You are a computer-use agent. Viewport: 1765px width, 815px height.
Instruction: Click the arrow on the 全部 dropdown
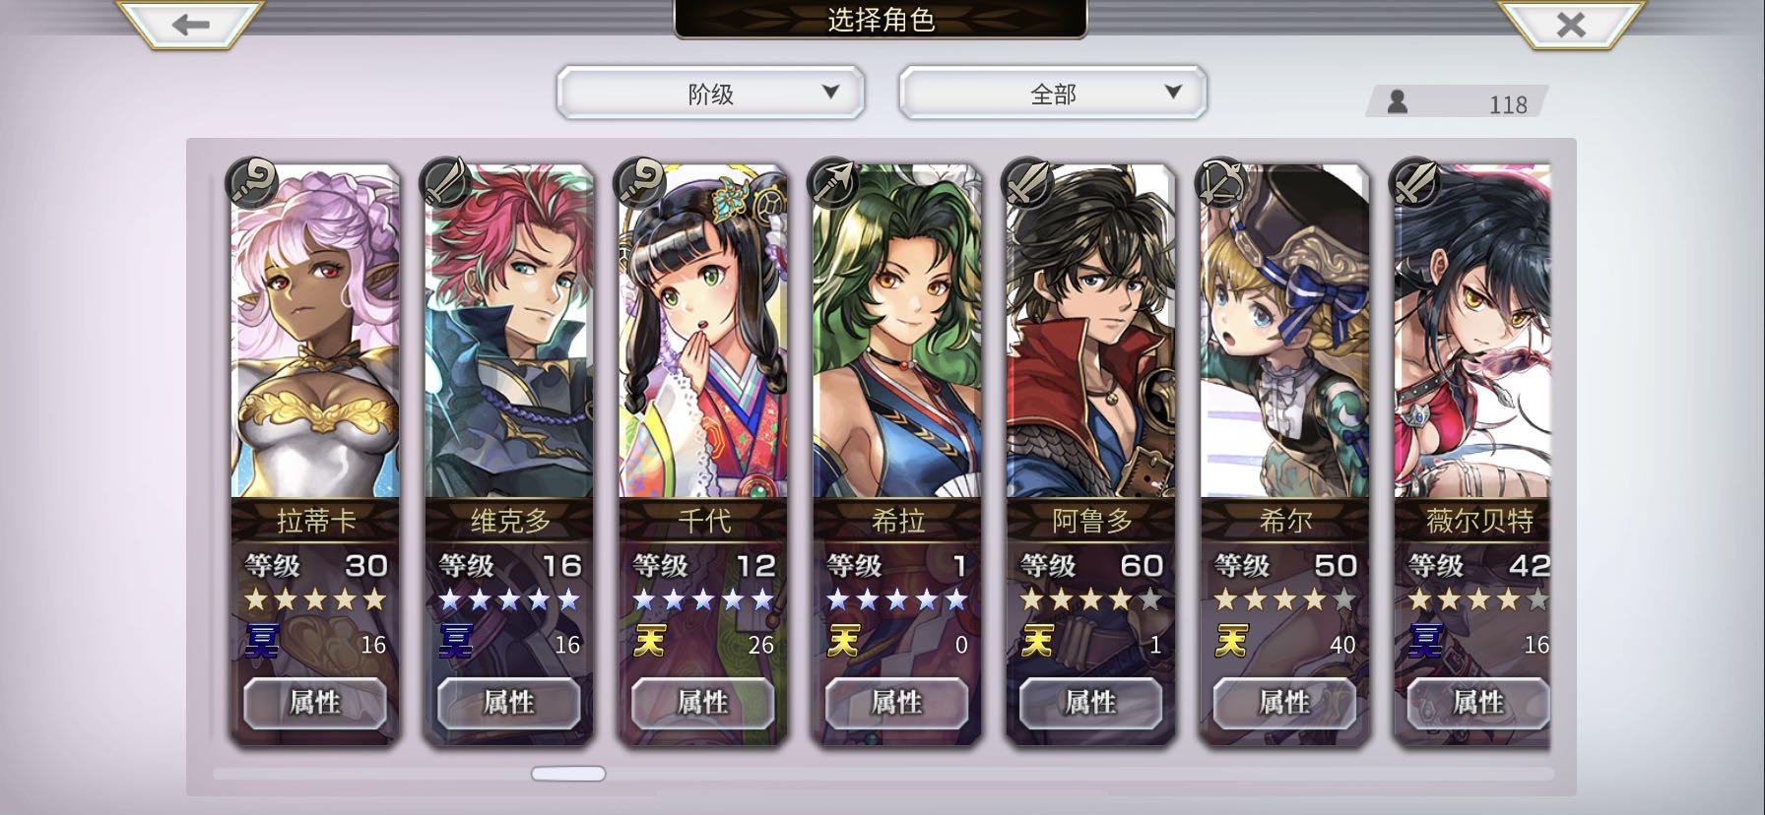(x=1172, y=92)
